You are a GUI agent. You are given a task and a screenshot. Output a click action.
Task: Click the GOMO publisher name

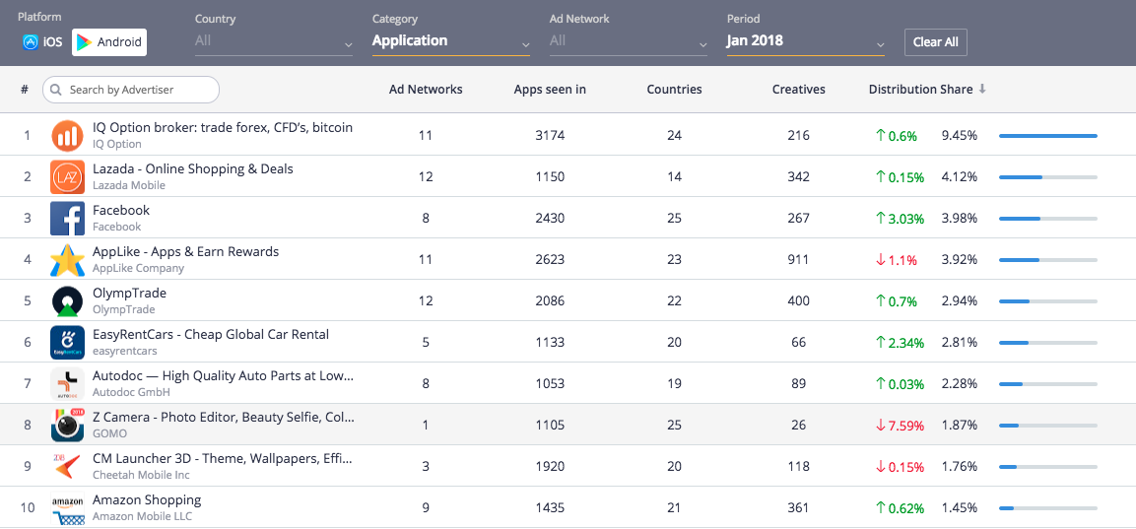point(109,433)
